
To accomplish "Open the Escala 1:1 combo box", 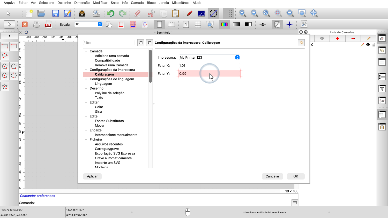I will pyautogui.click(x=88, y=24).
